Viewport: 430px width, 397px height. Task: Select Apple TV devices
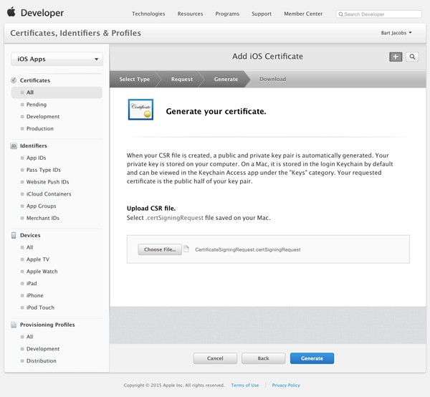[38, 259]
